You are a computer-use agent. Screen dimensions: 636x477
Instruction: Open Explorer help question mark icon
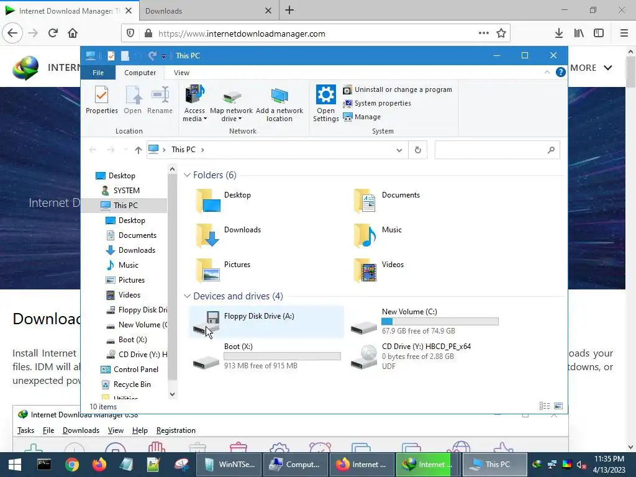click(x=561, y=72)
